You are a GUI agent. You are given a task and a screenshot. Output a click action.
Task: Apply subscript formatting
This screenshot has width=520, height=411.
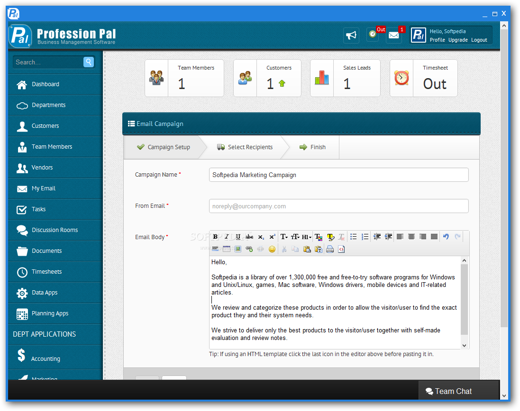click(x=261, y=237)
